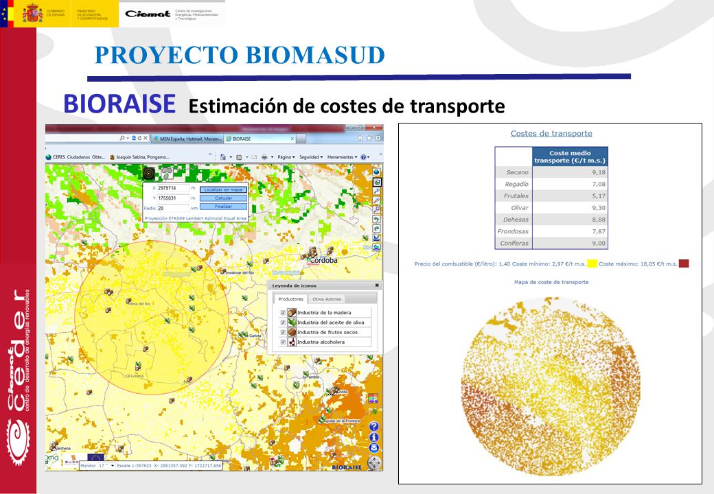Uncheck Industria del aceite de oliva checkbox
The width and height of the screenshot is (714, 494).
tap(283, 322)
